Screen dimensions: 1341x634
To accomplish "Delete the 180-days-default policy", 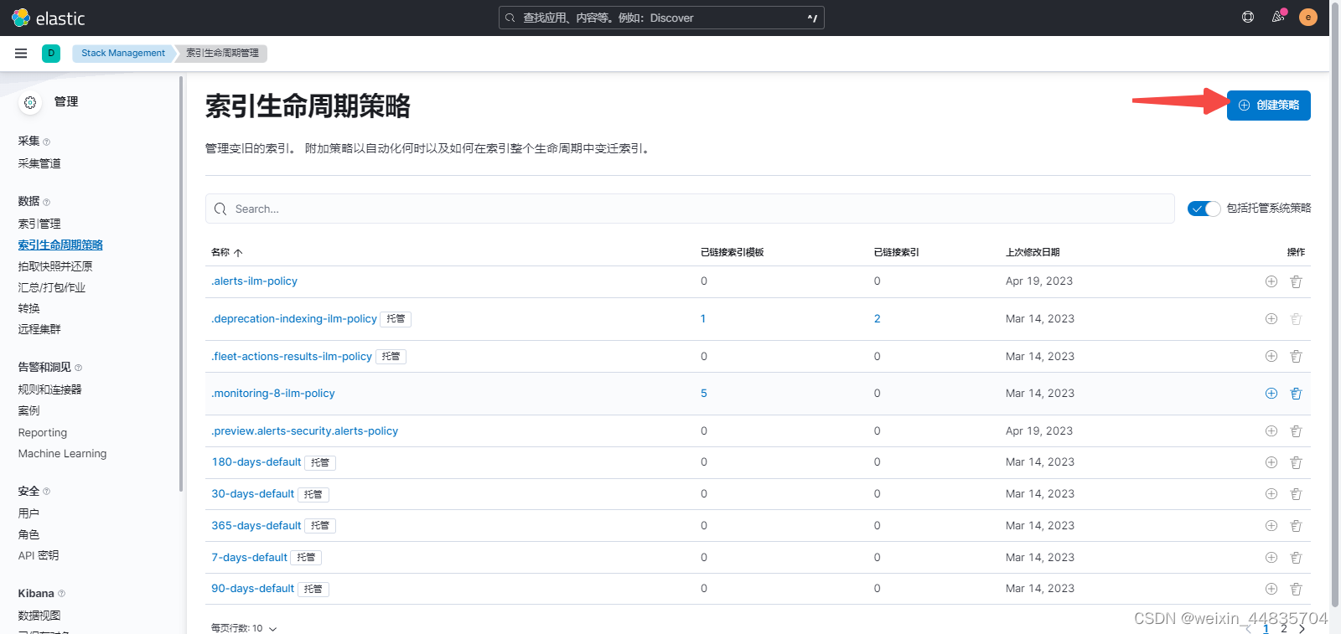I will tap(1296, 462).
